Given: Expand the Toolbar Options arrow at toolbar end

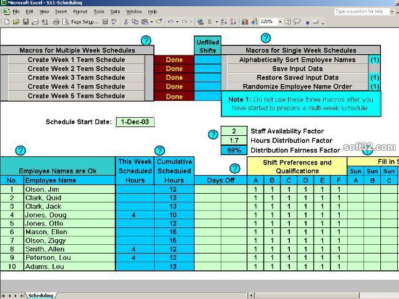Looking at the screenshot, I should click(323, 23).
